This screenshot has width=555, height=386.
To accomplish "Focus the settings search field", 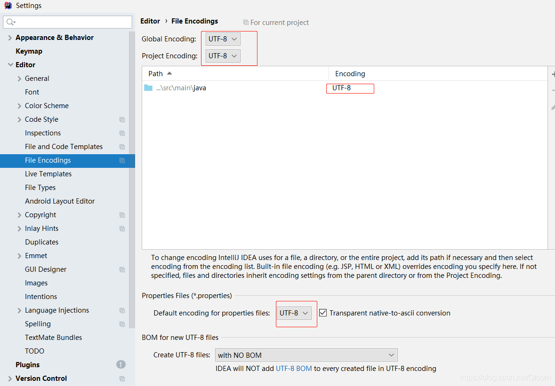I will 68,22.
